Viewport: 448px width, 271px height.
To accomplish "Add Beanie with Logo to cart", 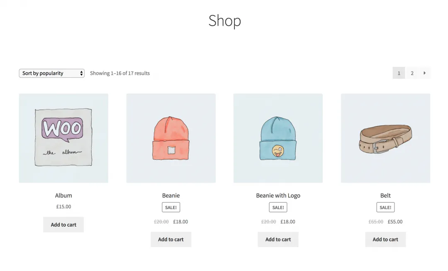I will coord(278,239).
